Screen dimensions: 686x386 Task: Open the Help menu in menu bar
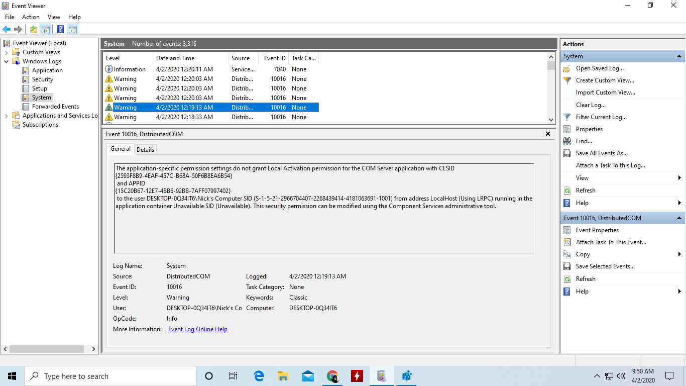point(74,17)
